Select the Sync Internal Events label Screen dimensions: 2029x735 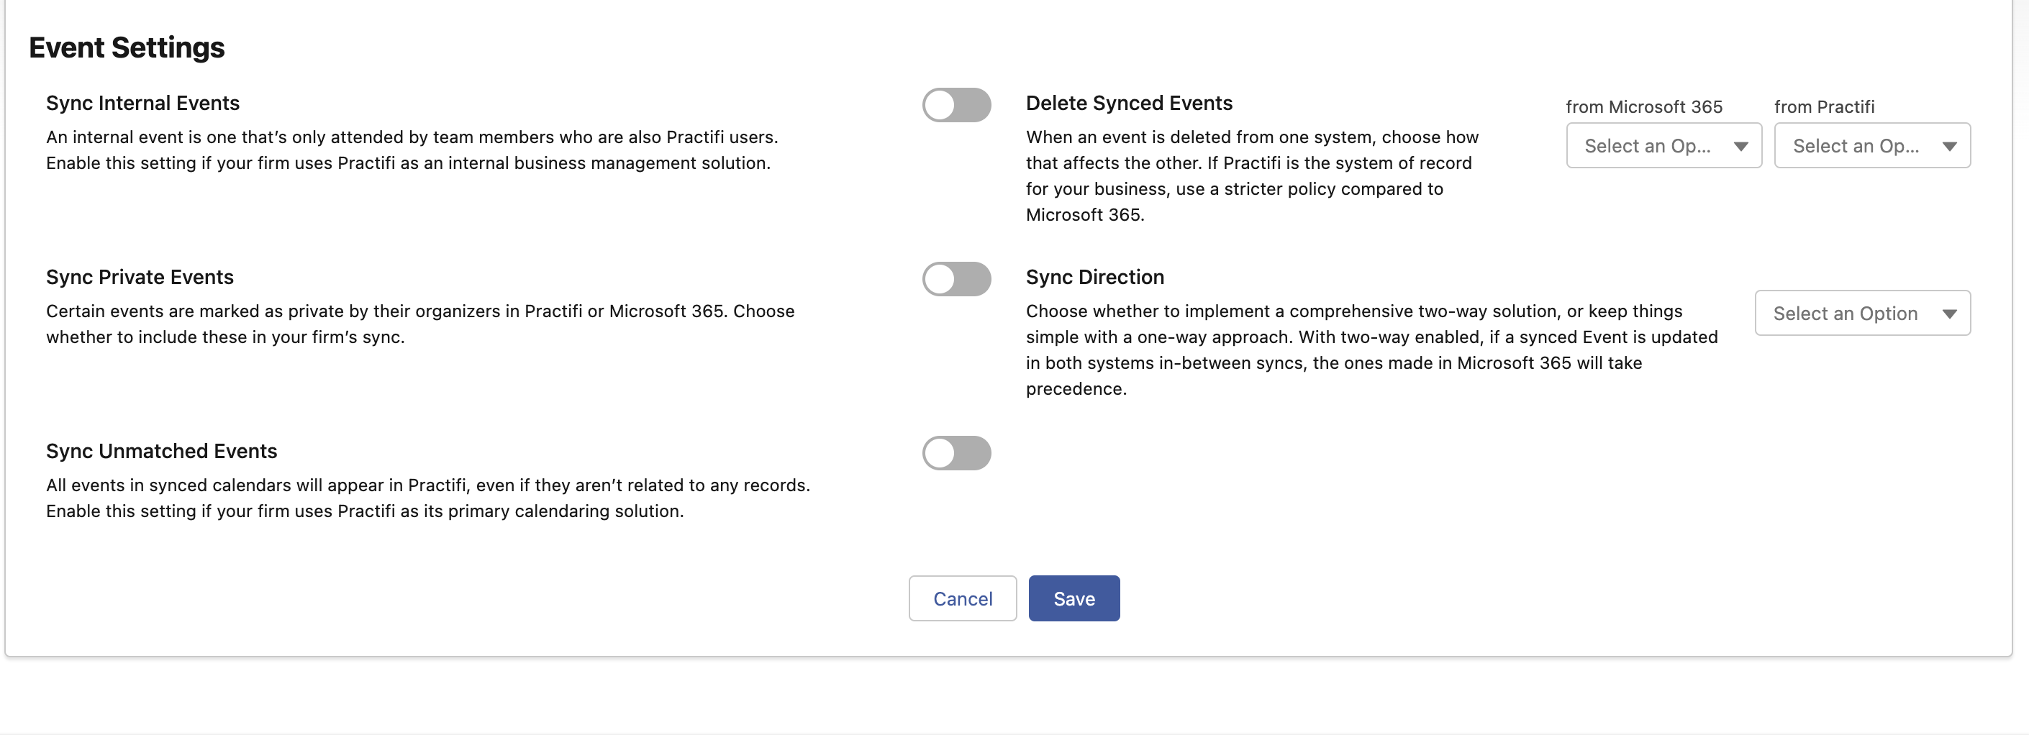click(142, 103)
